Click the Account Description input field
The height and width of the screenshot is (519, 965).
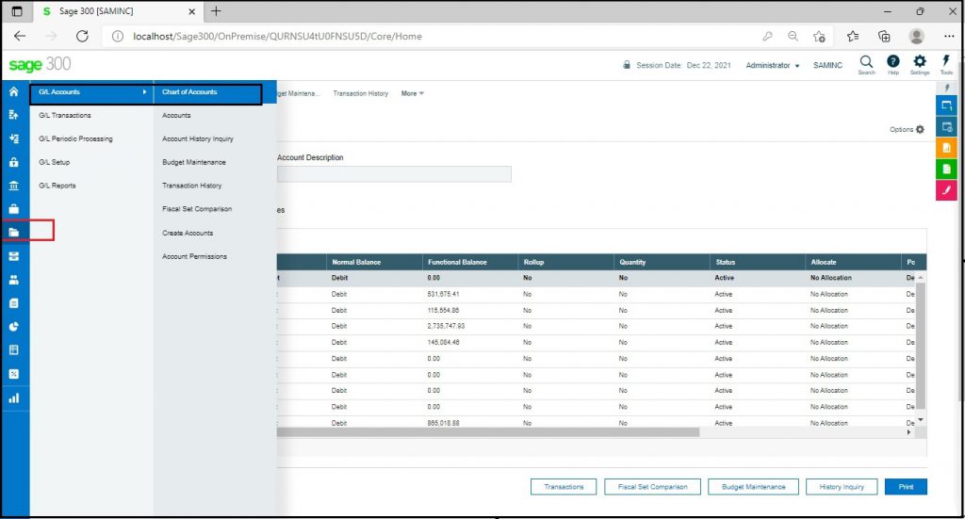point(394,174)
